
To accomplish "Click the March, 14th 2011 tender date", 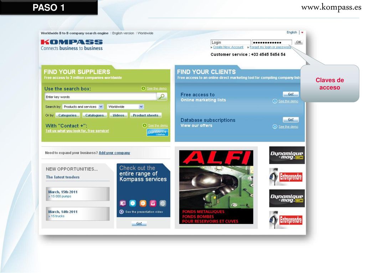I will pos(63,212).
